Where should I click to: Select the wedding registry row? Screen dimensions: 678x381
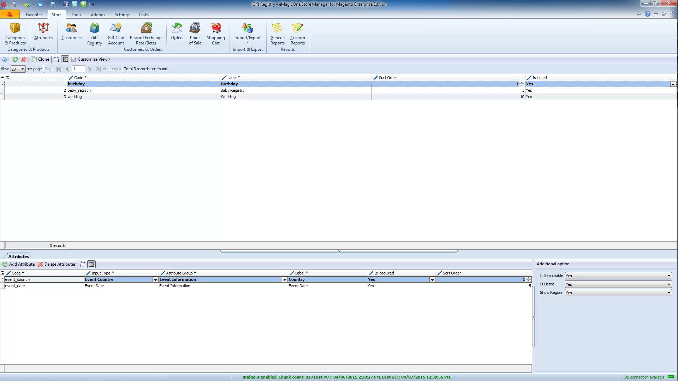(338, 97)
